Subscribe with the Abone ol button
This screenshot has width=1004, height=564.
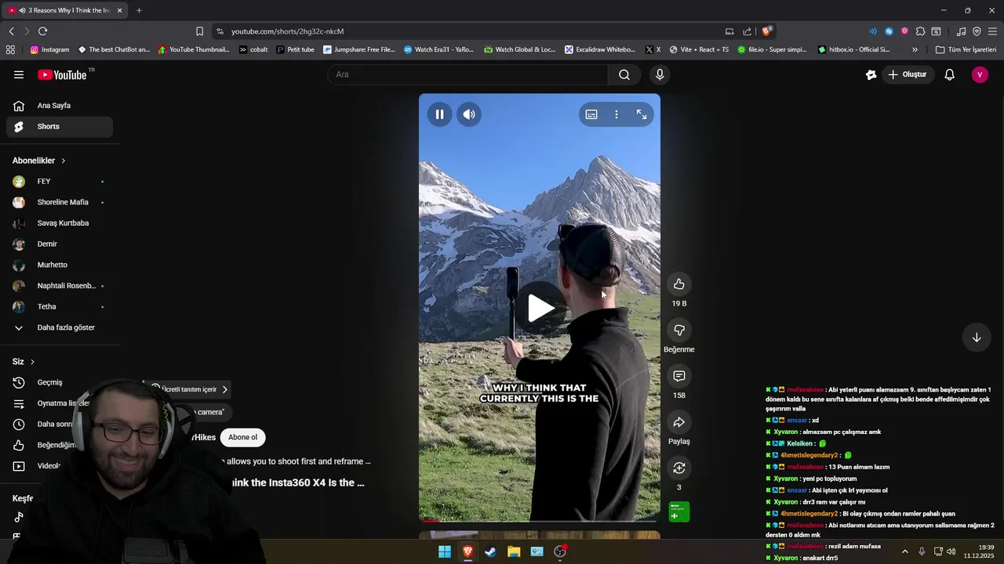[242, 437]
